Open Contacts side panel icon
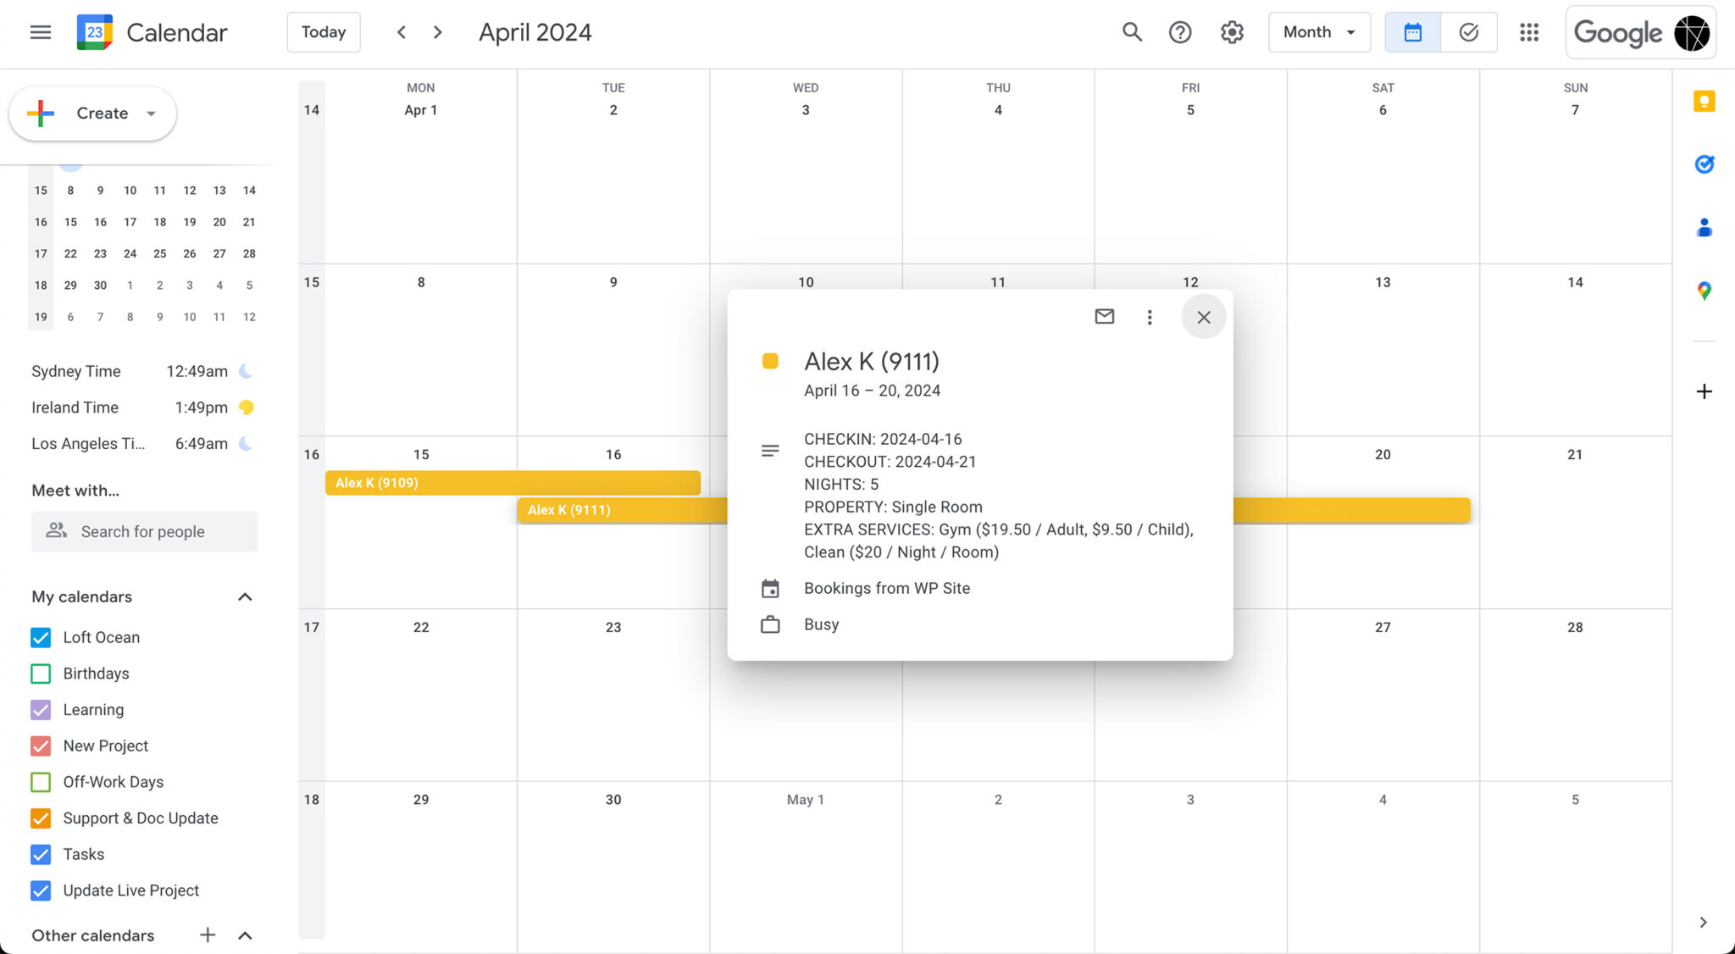1735x954 pixels. point(1704,227)
